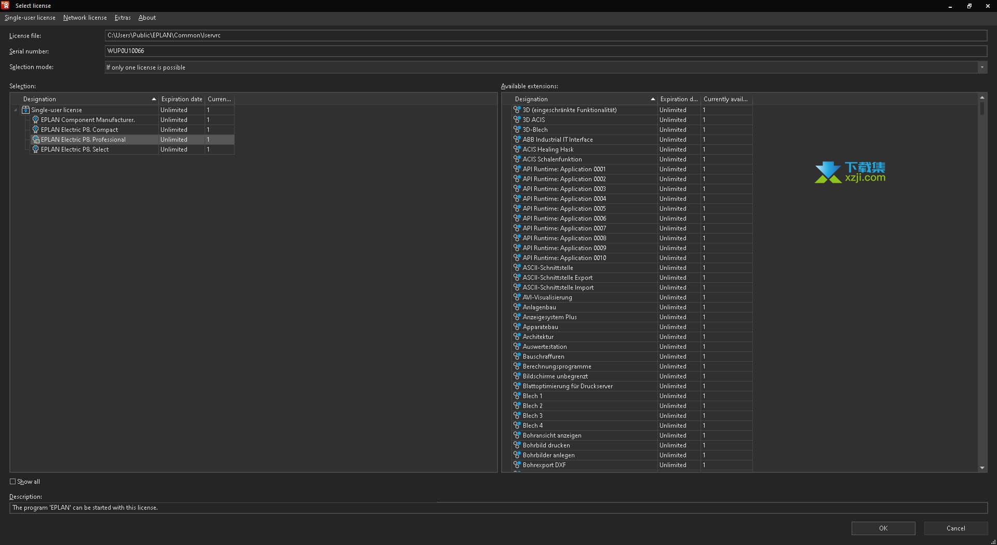Click the Curren... column header in Selection
This screenshot has width=997, height=545.
coord(219,99)
